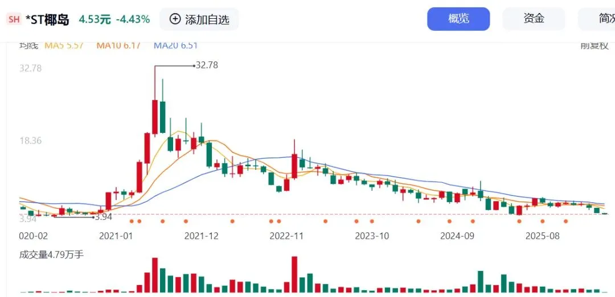
Task: Open the 前复权 price adjustment dropdown
Action: [594, 45]
